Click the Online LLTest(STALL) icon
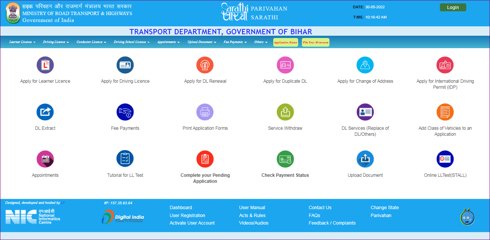Image resolution: width=490 pixels, height=240 pixels. [445, 159]
